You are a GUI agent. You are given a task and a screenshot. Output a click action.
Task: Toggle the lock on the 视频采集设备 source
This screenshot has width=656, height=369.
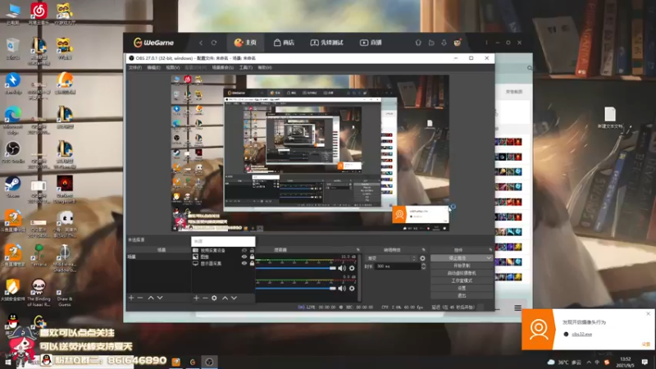(x=252, y=250)
